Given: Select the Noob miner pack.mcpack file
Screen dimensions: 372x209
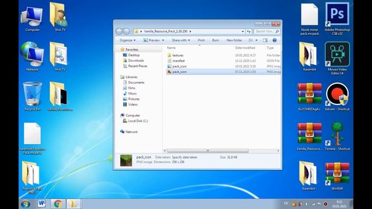Looking at the screenshot, I should (x=309, y=19).
